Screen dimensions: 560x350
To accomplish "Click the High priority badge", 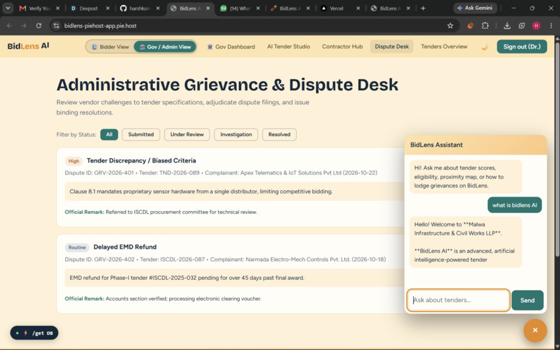I will click(74, 161).
